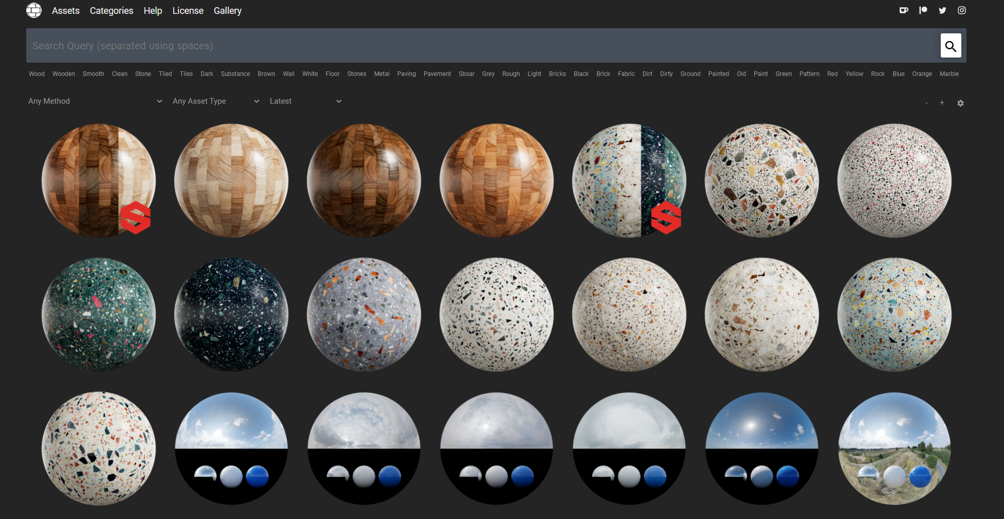1004x519 pixels.
Task: Click Substance badge on terrazzo sphere
Action: coord(666,218)
